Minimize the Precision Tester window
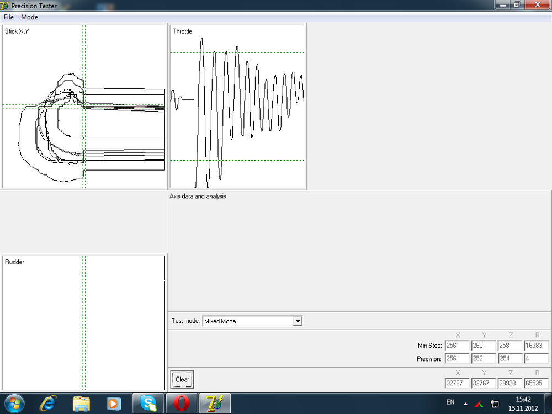 503,4
